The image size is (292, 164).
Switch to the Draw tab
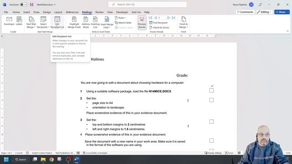coord(36,12)
